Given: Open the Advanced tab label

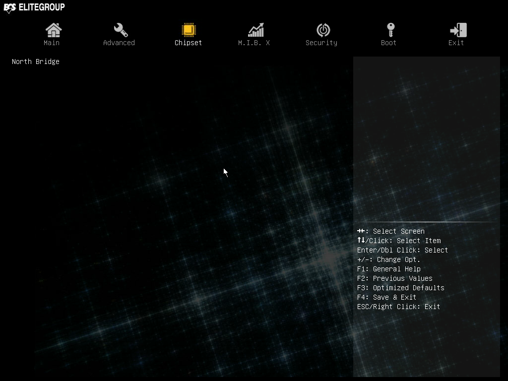Looking at the screenshot, I should (119, 43).
